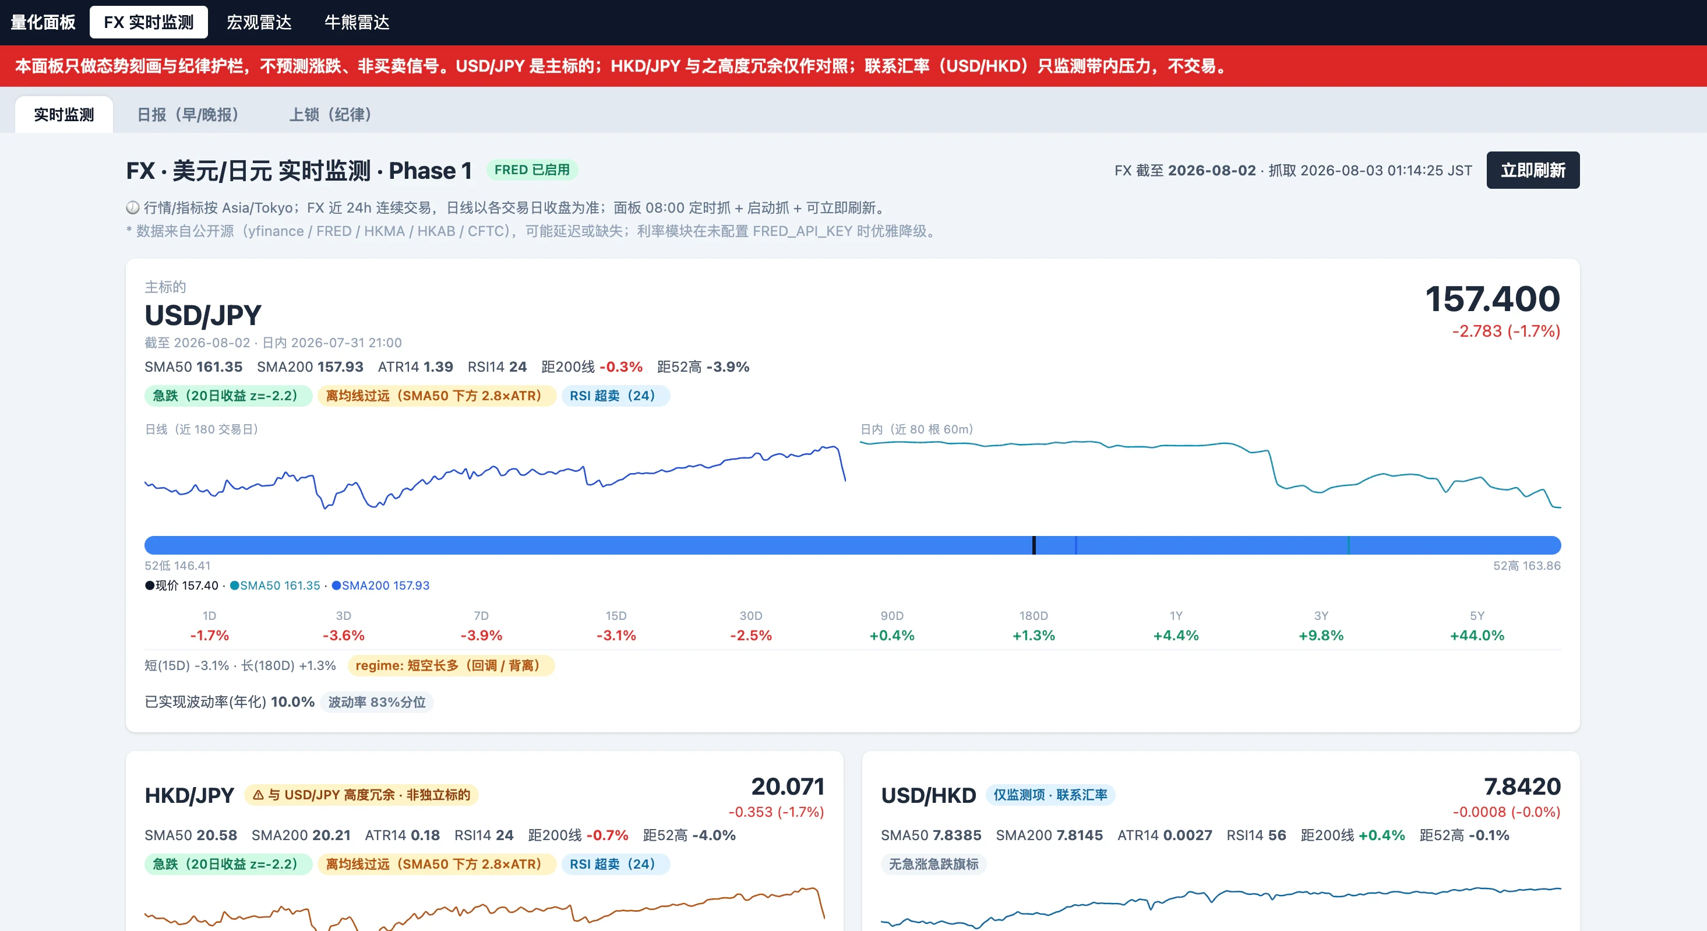Click the HKD/JPY 离均线过远 flag

[437, 864]
